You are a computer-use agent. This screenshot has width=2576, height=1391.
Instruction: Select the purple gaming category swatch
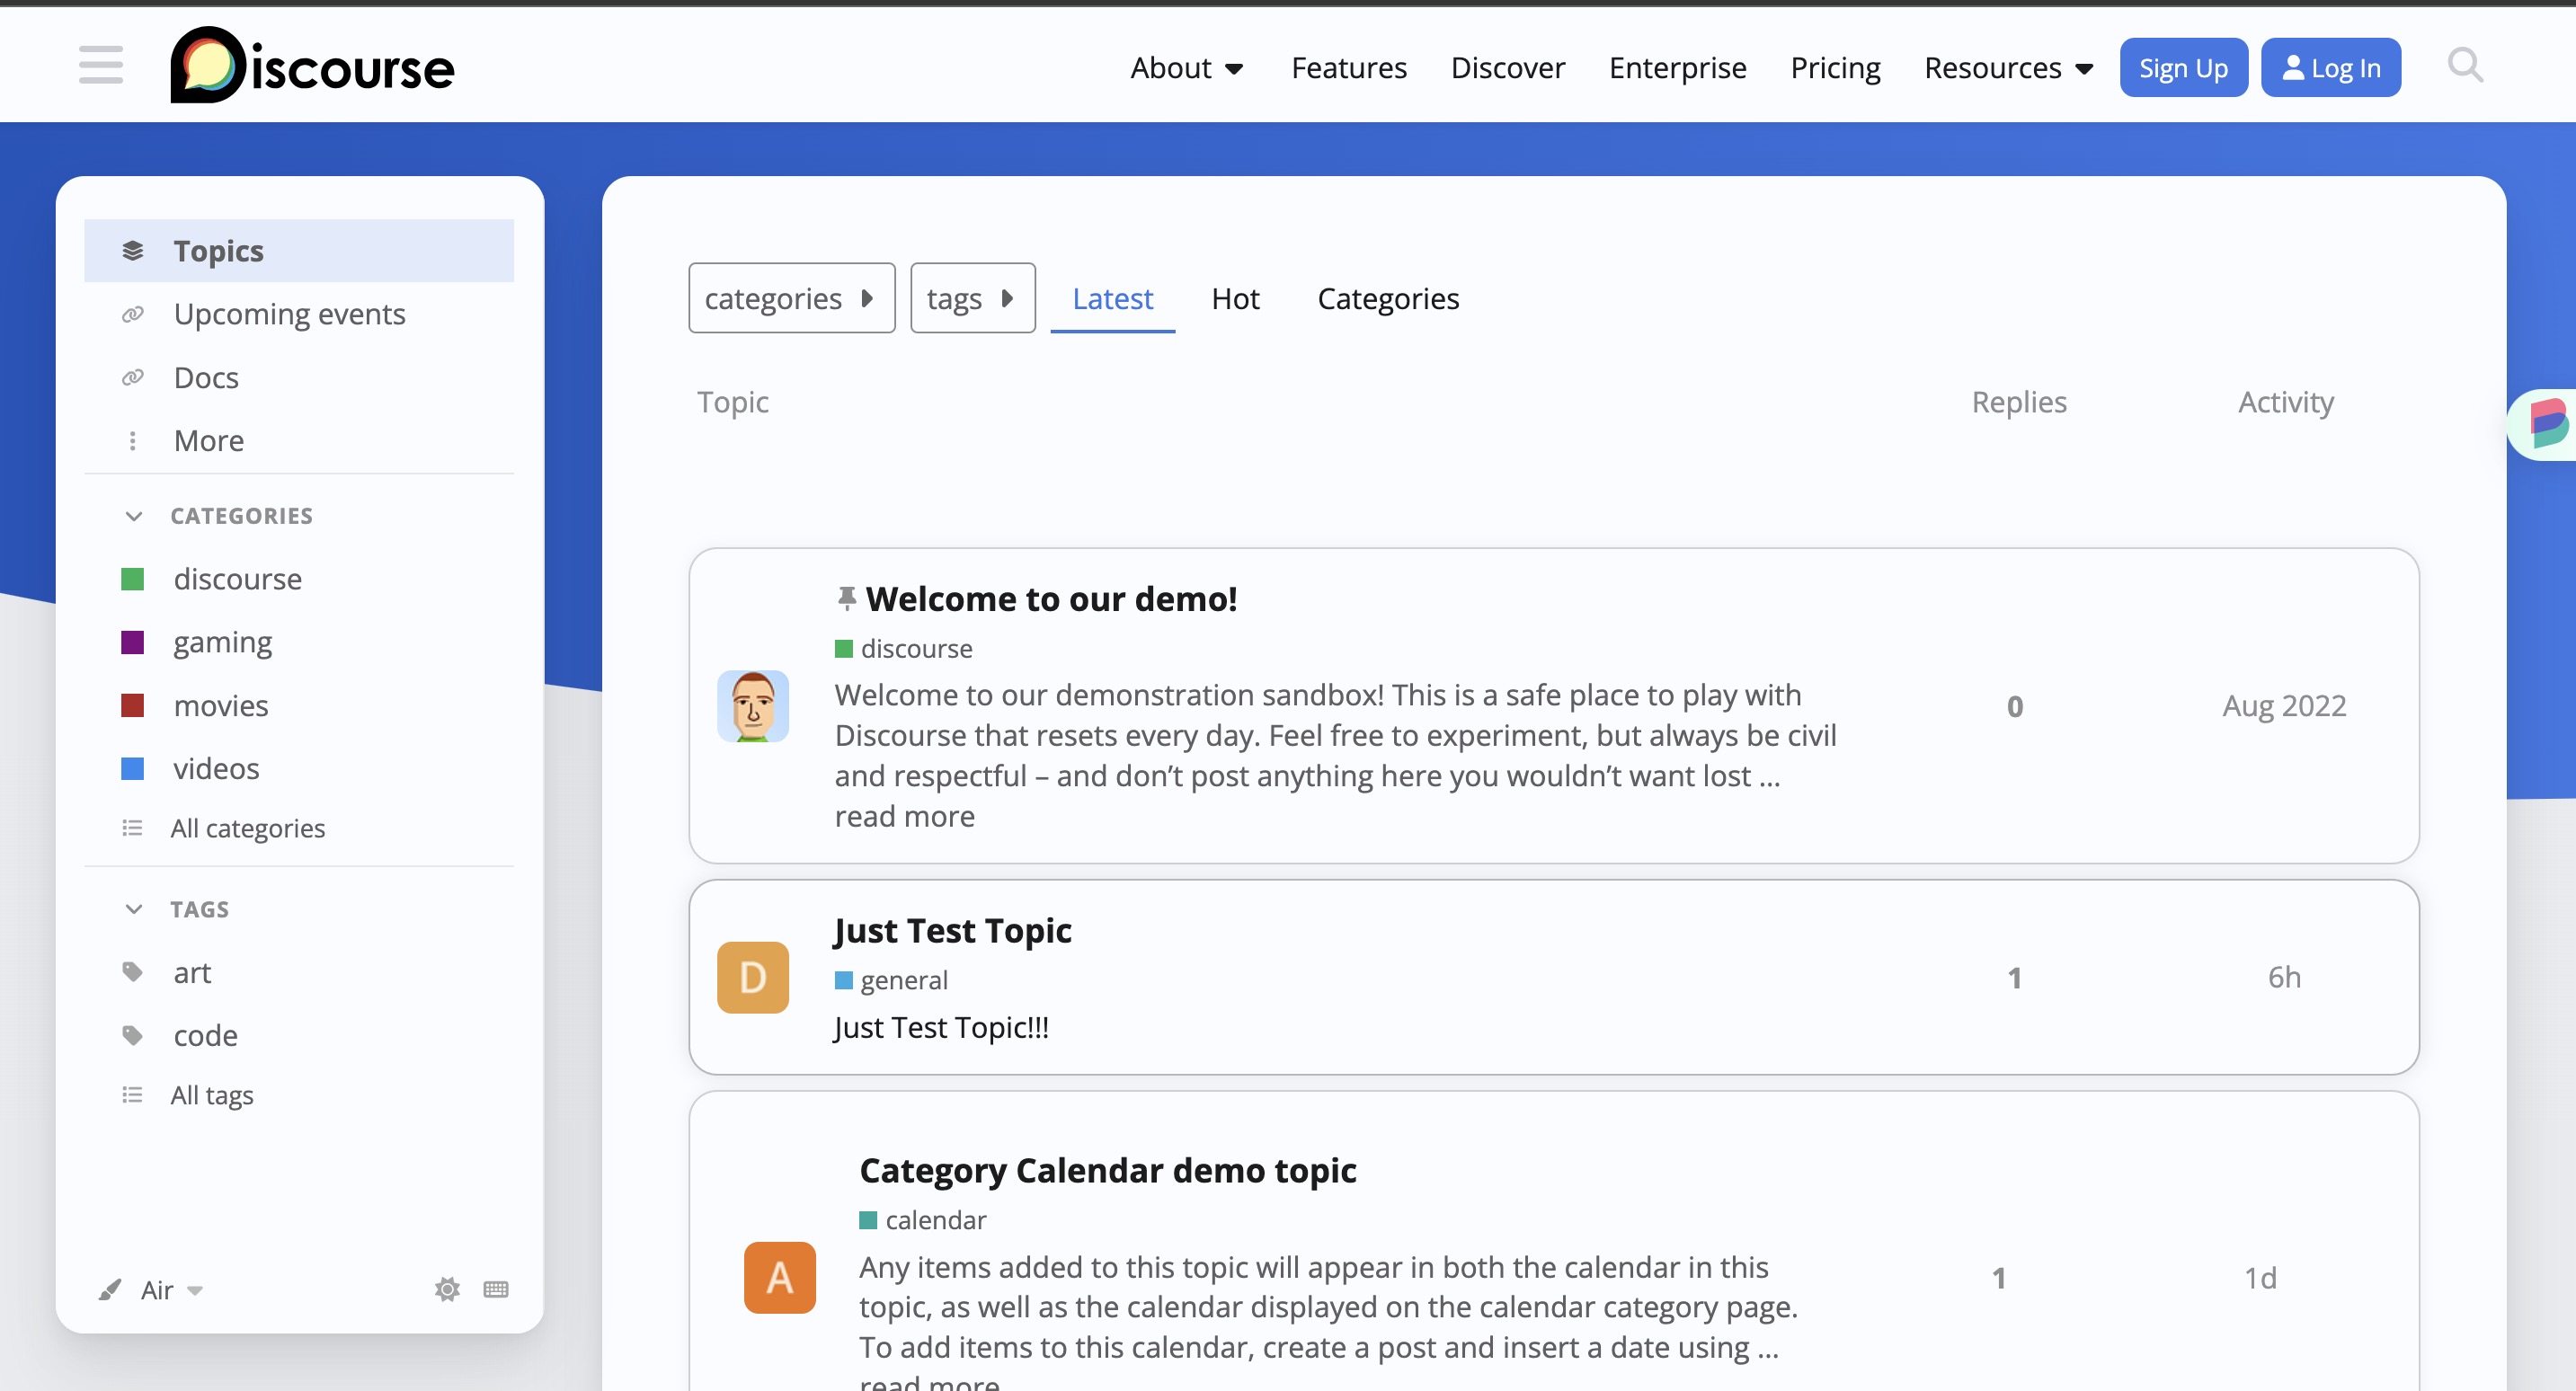pos(132,642)
